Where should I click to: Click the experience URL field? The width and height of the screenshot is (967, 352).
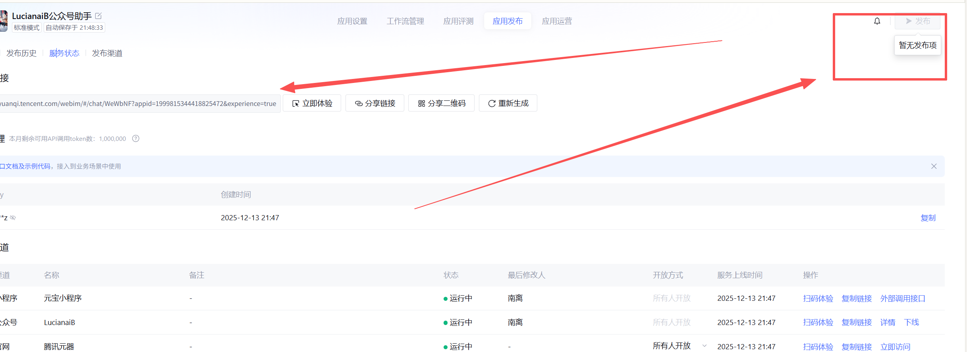point(140,104)
